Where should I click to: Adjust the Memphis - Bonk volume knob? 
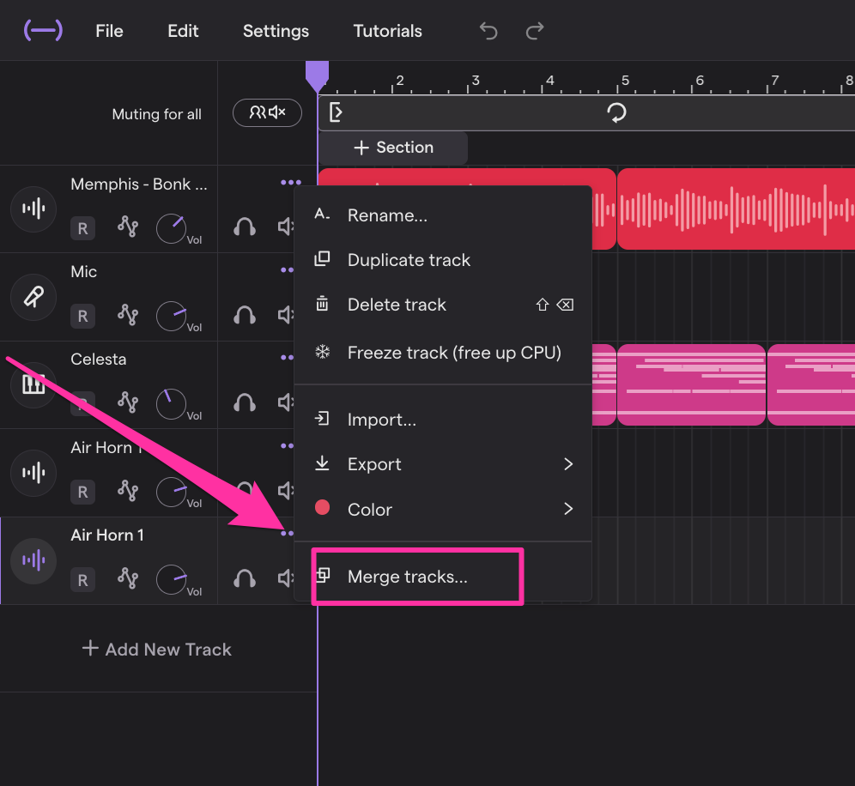coord(171,229)
